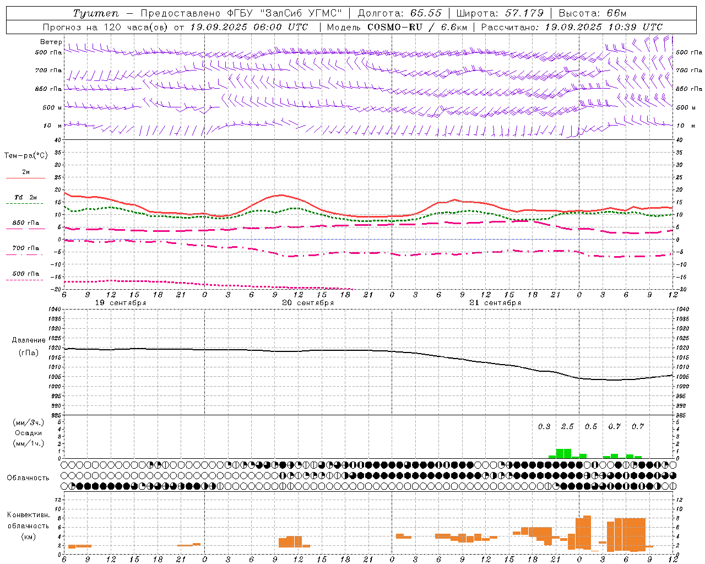The height and width of the screenshot is (564, 705).
Task: Select the 'Прогноз на 120 часа(ов)' forecast text
Action: pyautogui.click(x=106, y=27)
